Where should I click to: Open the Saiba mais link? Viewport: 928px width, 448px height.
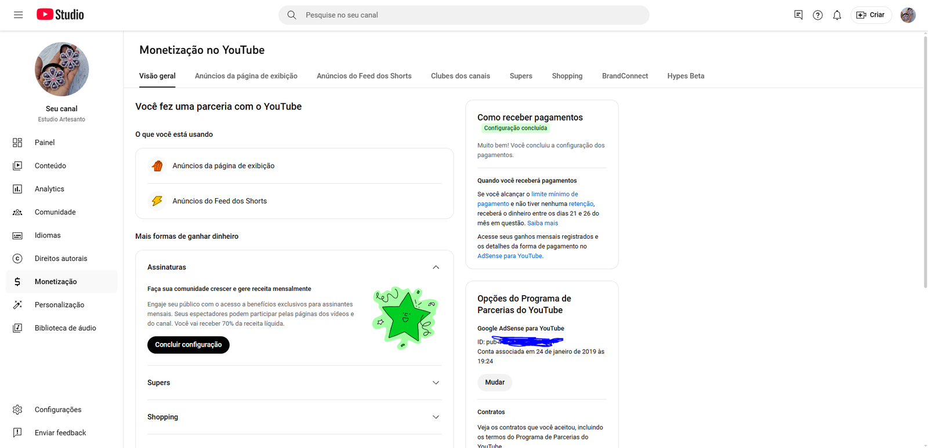(542, 223)
